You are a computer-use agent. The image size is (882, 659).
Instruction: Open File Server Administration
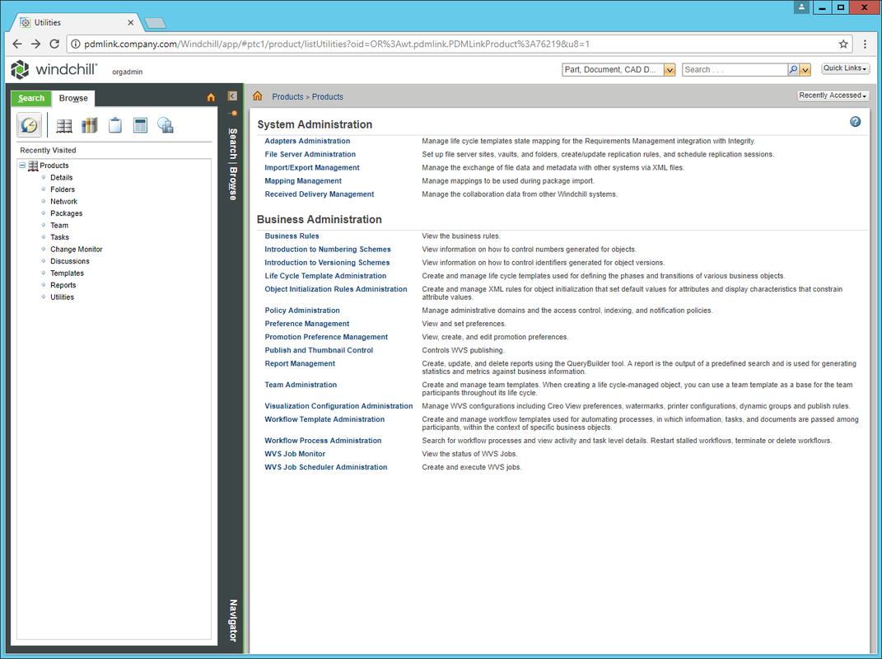point(310,154)
